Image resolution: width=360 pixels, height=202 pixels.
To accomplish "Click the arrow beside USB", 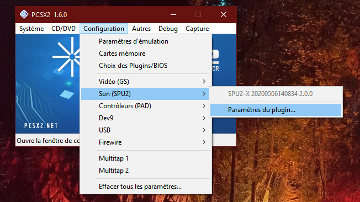I will [204, 130].
